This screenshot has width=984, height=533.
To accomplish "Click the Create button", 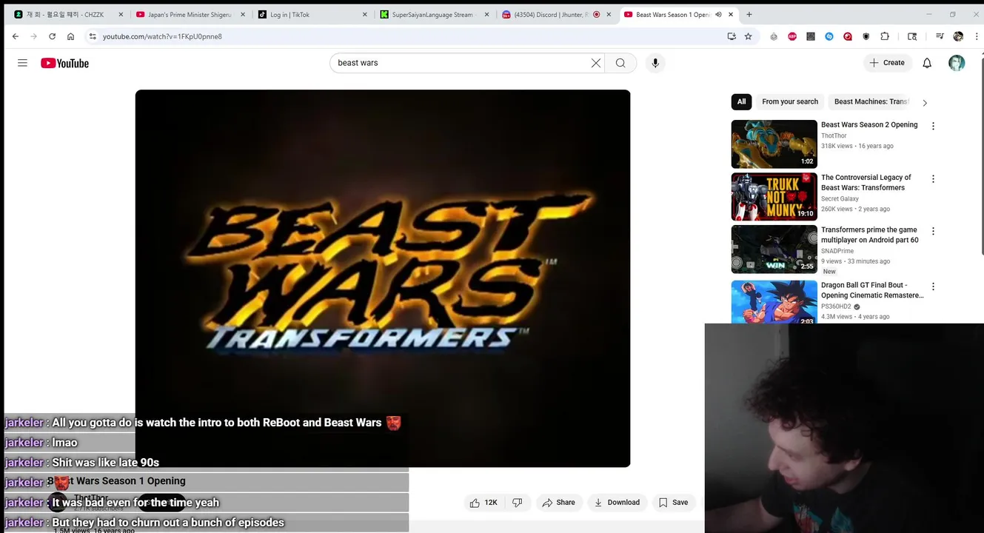I will 887,63.
